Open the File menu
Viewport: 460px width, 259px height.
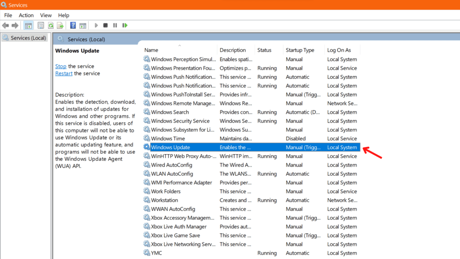[8, 15]
